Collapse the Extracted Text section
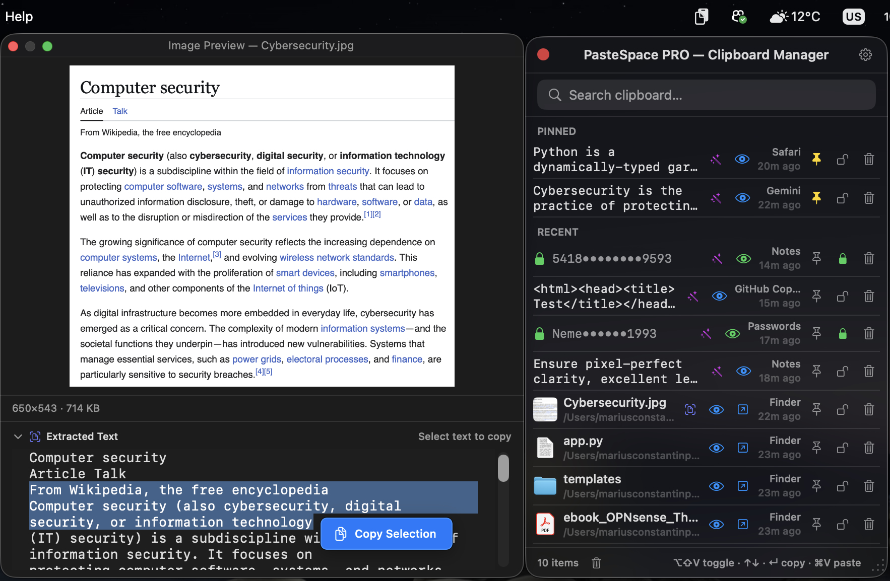Image resolution: width=890 pixels, height=581 pixels. [18, 437]
